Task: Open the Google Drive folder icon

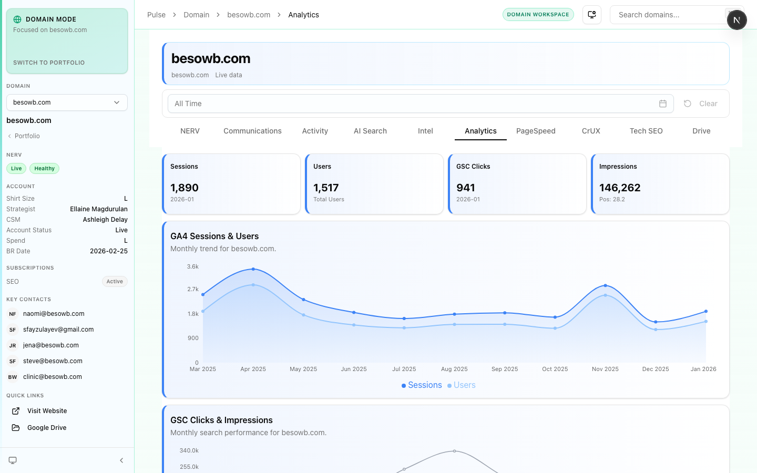Action: (x=16, y=428)
